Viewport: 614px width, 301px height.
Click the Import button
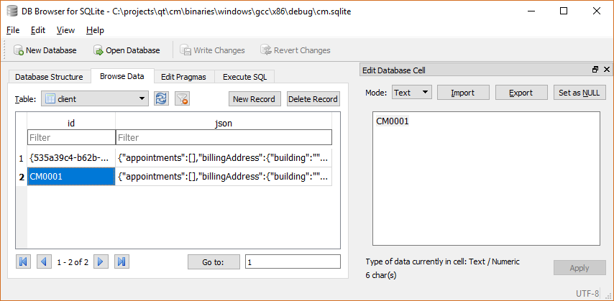pos(463,93)
